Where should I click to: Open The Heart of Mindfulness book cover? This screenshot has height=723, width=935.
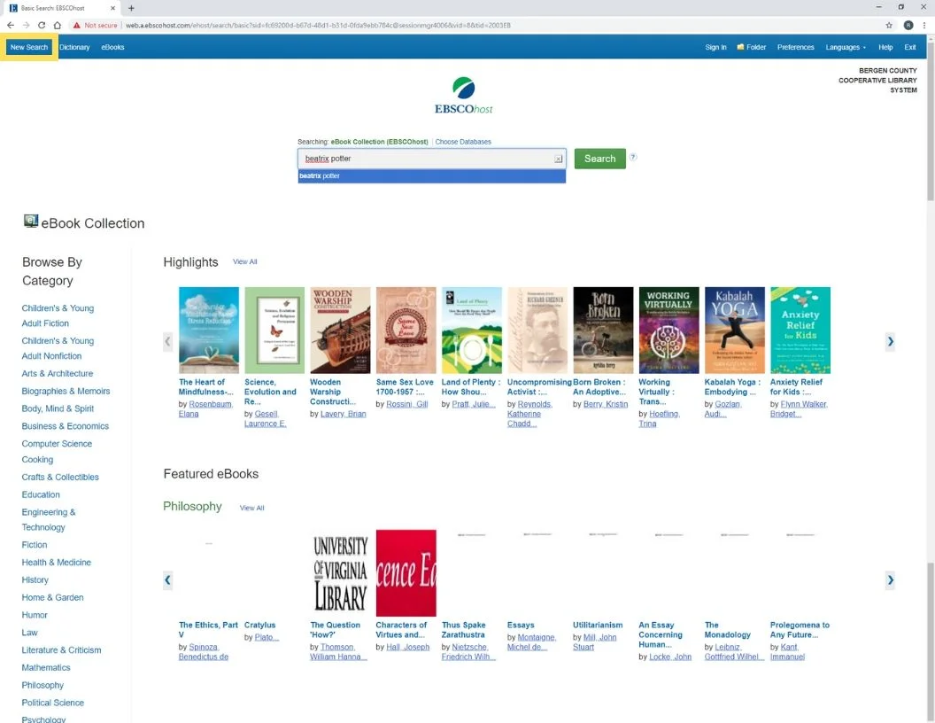[209, 330]
